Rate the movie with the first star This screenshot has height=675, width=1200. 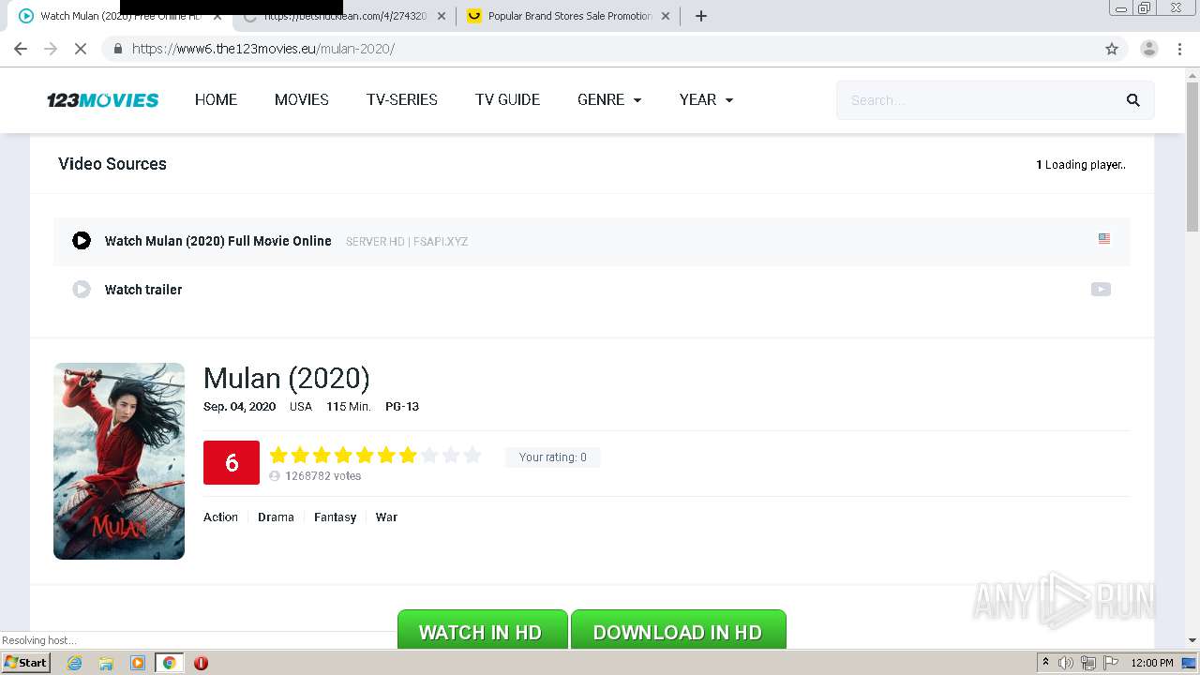coord(278,456)
